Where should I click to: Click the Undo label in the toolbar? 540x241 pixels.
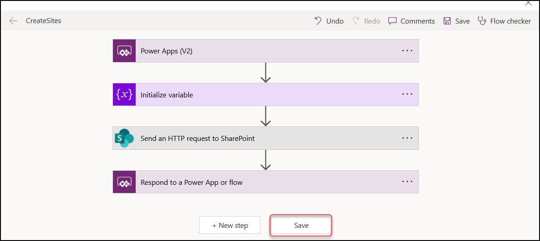coord(335,21)
